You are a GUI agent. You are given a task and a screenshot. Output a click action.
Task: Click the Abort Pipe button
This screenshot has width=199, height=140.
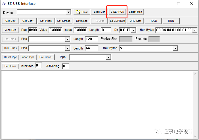(x=28, y=57)
